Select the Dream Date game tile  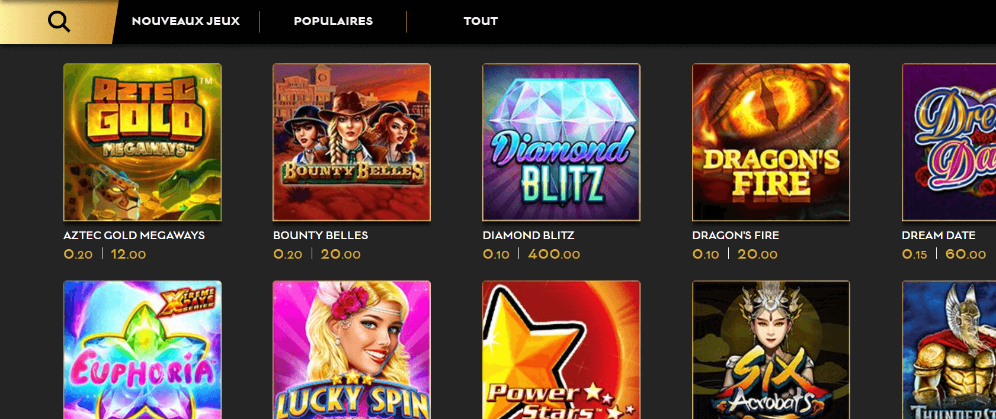click(949, 142)
